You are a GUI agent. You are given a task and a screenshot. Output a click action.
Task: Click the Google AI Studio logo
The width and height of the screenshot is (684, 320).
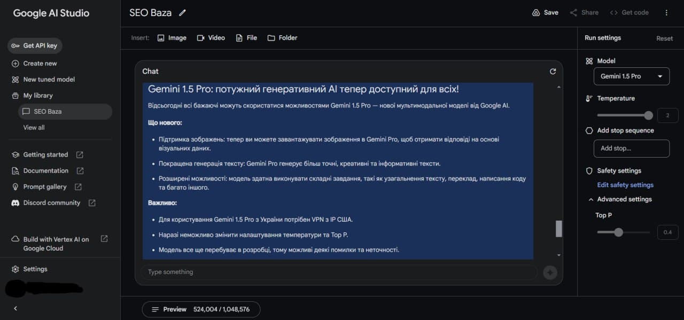pyautogui.click(x=51, y=13)
